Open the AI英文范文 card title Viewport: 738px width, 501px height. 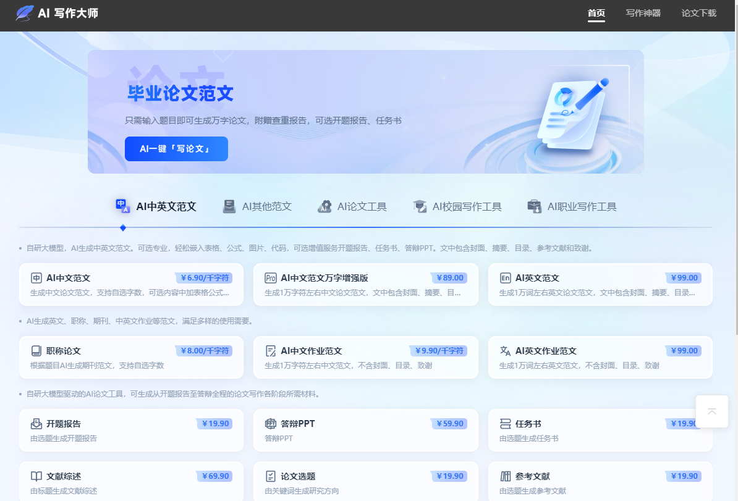tap(537, 278)
